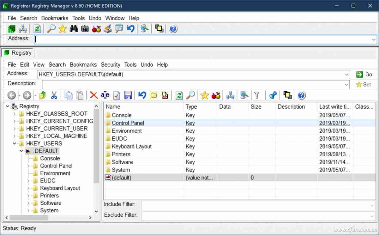Switch to the Registry tab
379x235 pixels.
click(x=18, y=53)
